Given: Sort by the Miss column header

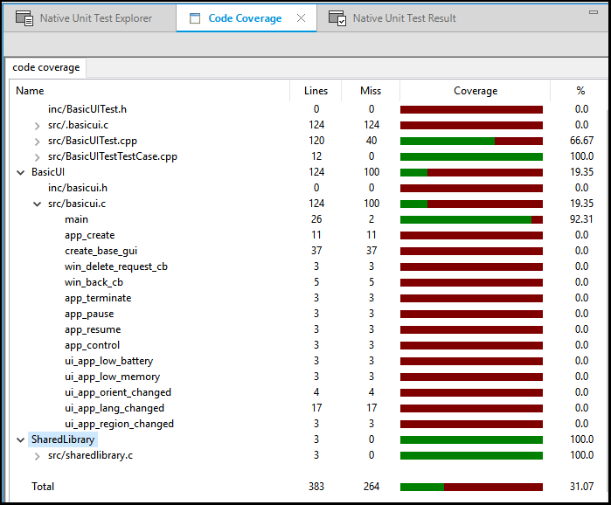Looking at the screenshot, I should 371,91.
